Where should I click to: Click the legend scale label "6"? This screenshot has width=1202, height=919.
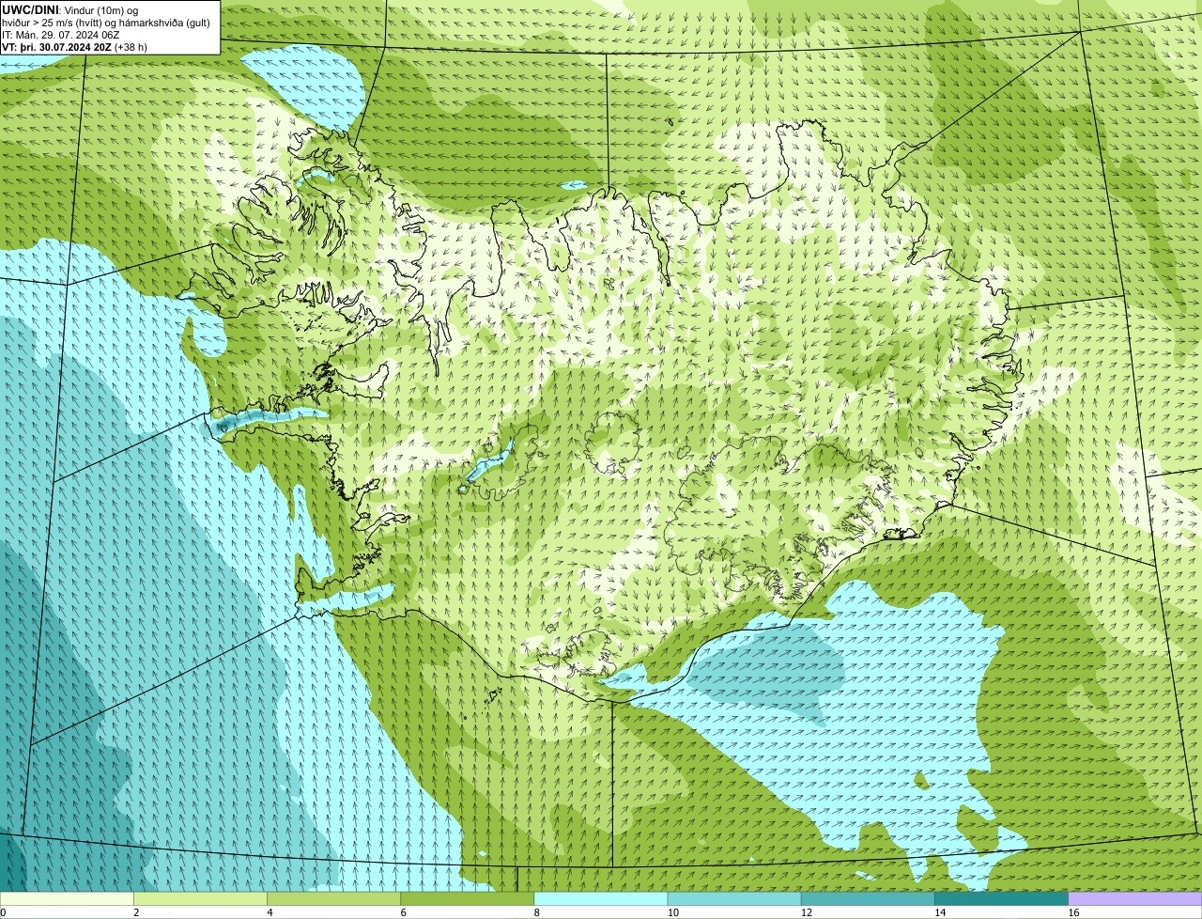(403, 912)
